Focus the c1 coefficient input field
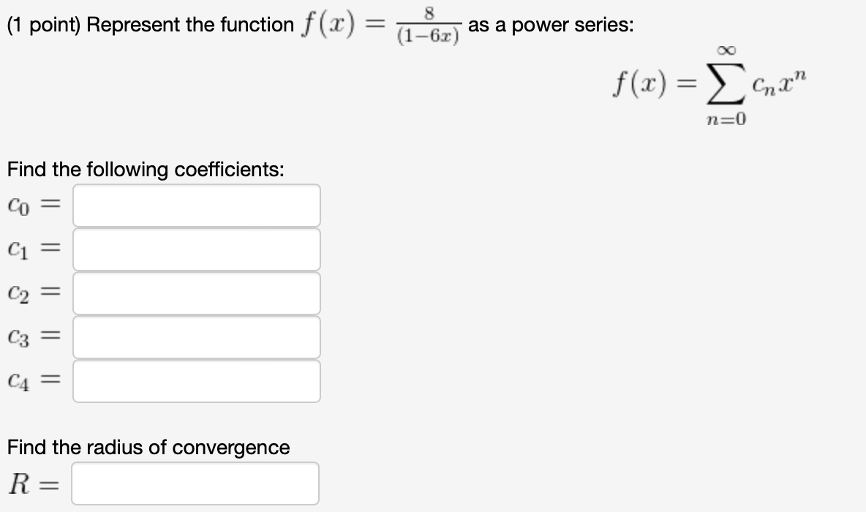Viewport: 866px width, 512px height. pyautogui.click(x=197, y=249)
